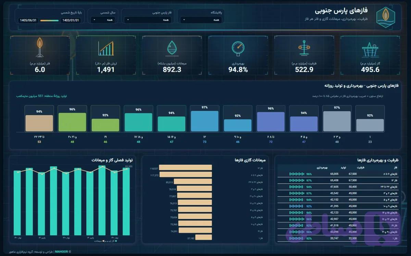Click production value 43,542 in the table

coord(334,193)
